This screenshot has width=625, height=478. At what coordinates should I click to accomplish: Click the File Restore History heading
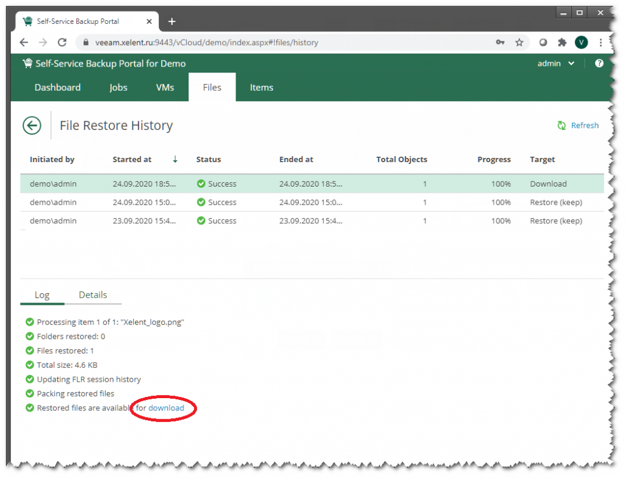[x=117, y=126]
